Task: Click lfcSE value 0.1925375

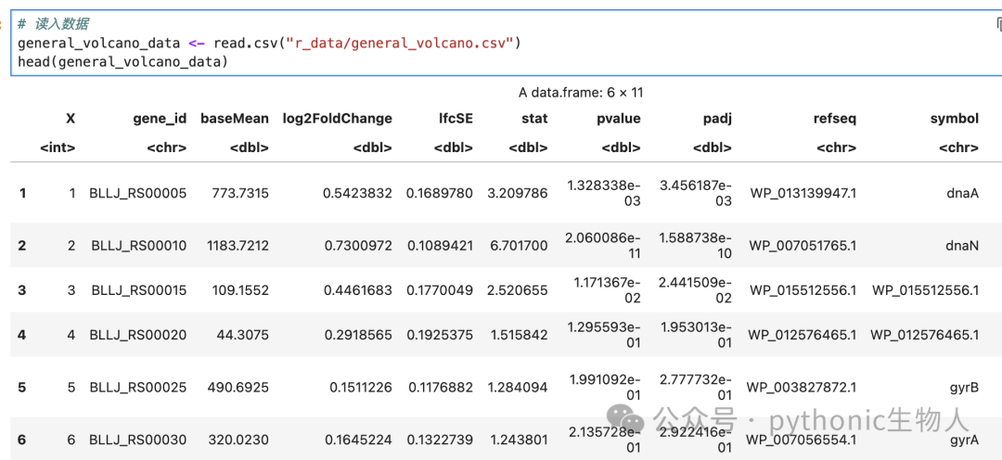Action: pos(440,334)
